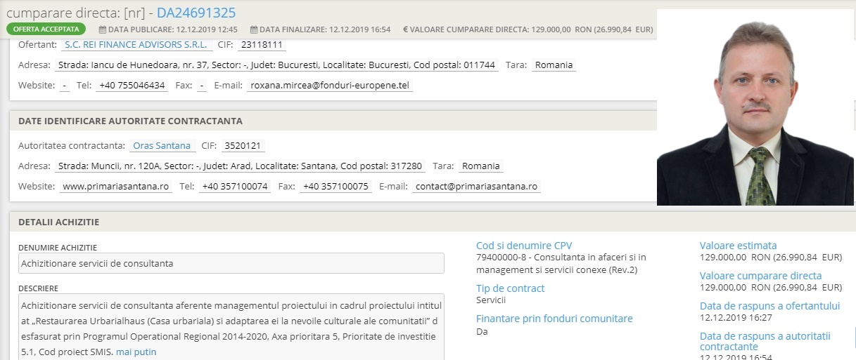The height and width of the screenshot is (360, 856).
Task: Click the Valoare estimata heading
Action: [738, 246]
